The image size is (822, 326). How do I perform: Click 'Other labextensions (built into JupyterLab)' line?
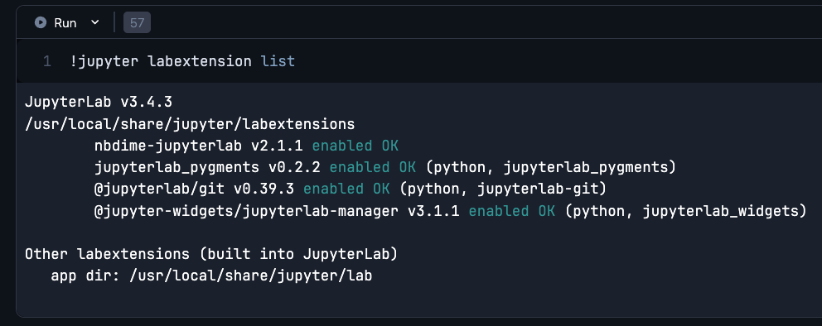tap(211, 254)
